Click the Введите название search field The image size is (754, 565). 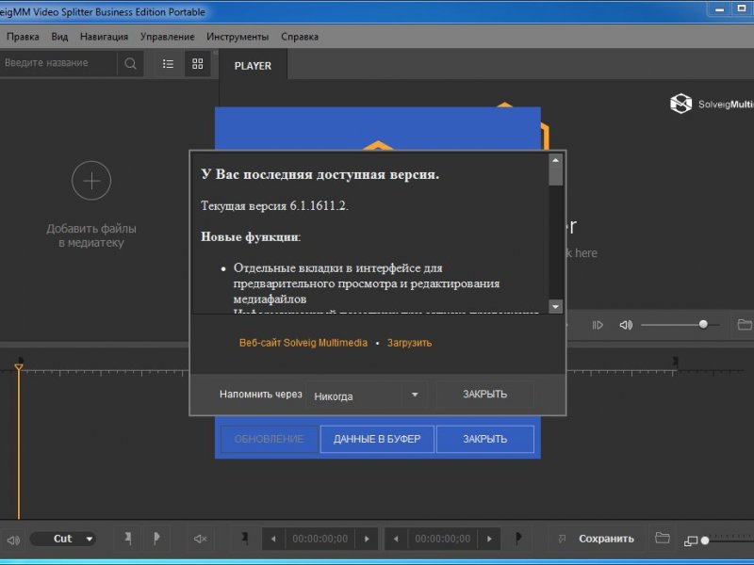pos(58,63)
